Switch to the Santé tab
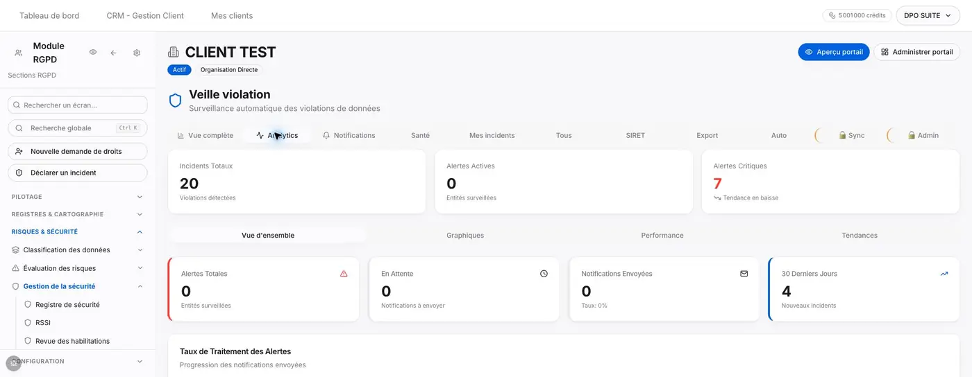 tap(420, 135)
